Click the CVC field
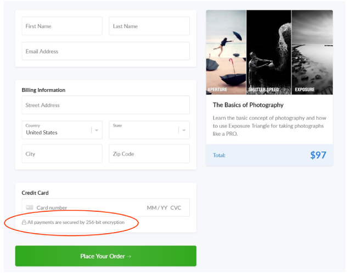Viewport: 348px width, 275px height. pyautogui.click(x=176, y=208)
